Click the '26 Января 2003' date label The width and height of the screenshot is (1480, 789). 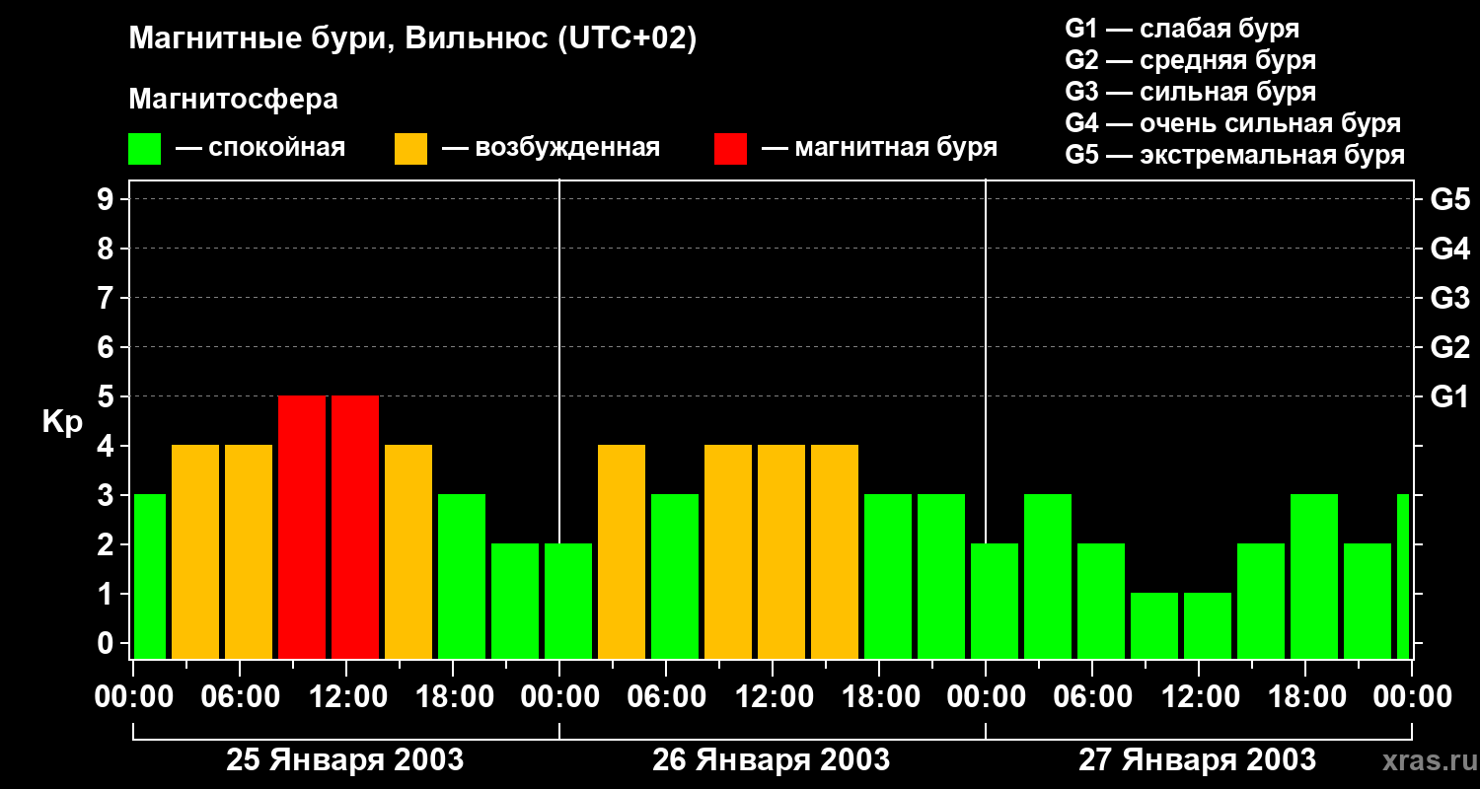point(771,760)
